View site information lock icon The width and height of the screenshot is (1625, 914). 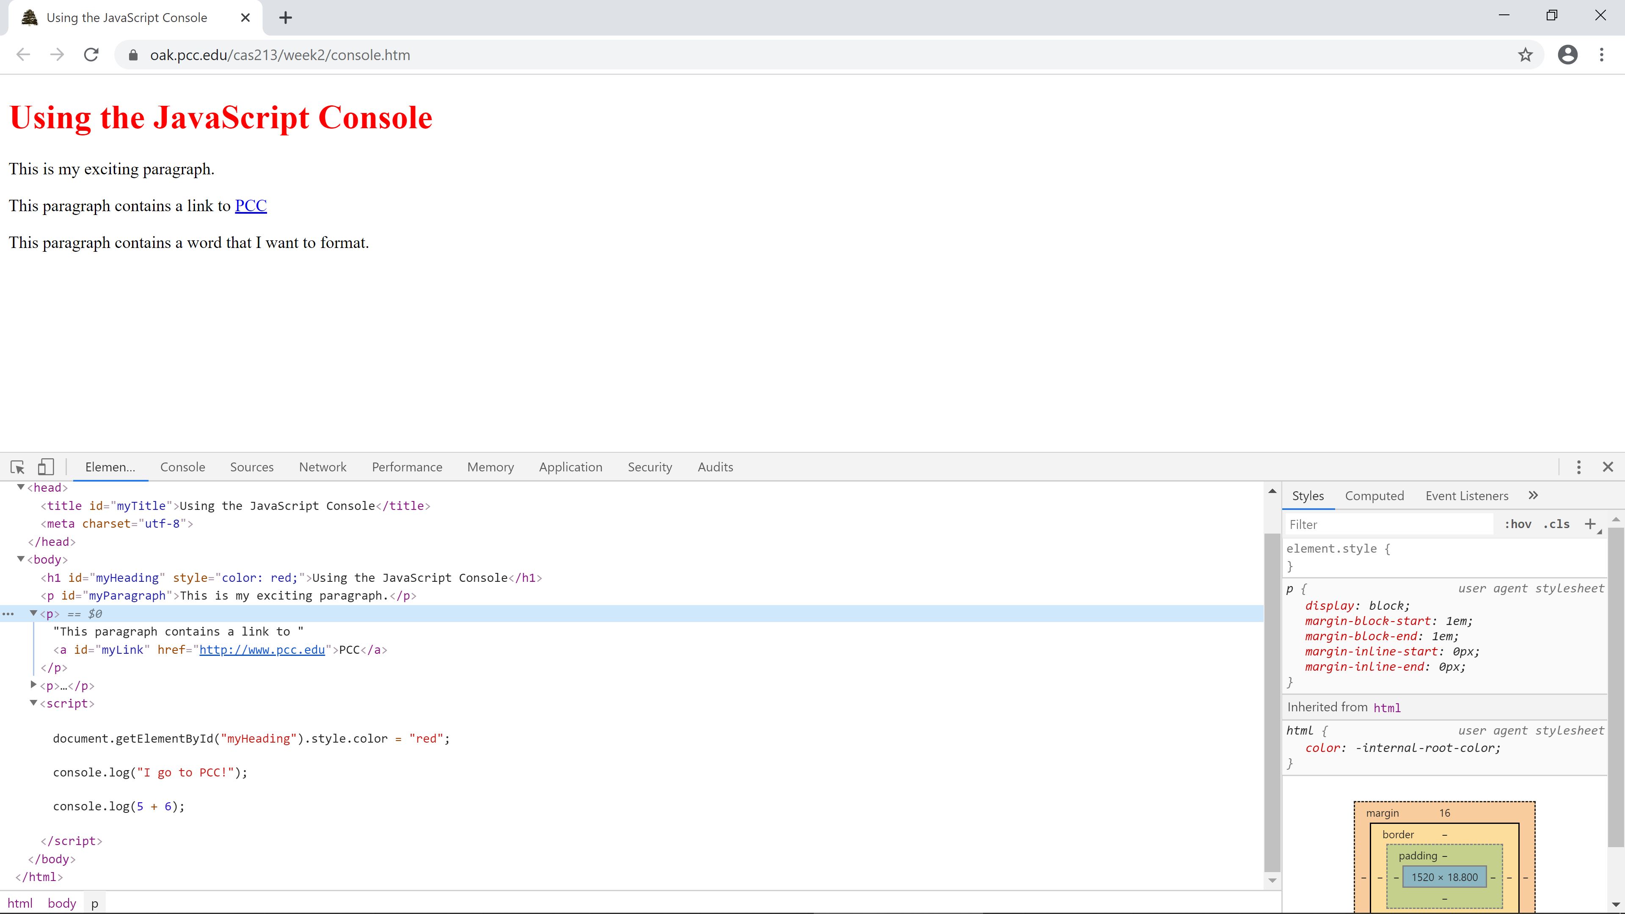click(x=133, y=55)
